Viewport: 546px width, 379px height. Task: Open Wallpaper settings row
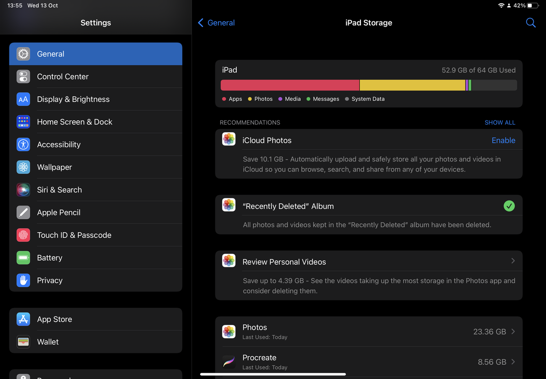click(96, 167)
